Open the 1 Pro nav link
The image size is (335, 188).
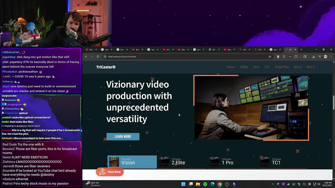click(256, 67)
